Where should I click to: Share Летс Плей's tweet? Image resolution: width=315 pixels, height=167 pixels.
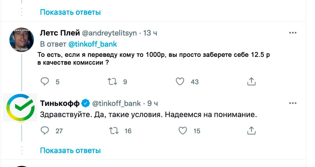pos(251,81)
